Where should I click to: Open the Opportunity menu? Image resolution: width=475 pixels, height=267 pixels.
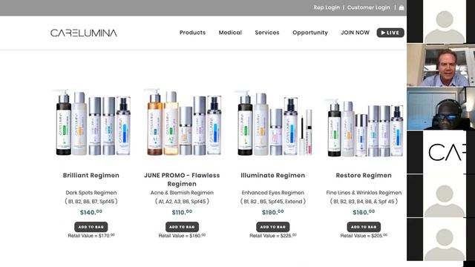point(310,33)
